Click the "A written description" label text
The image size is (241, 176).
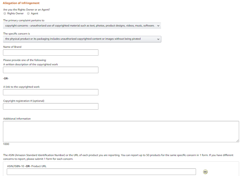click(x=30, y=65)
